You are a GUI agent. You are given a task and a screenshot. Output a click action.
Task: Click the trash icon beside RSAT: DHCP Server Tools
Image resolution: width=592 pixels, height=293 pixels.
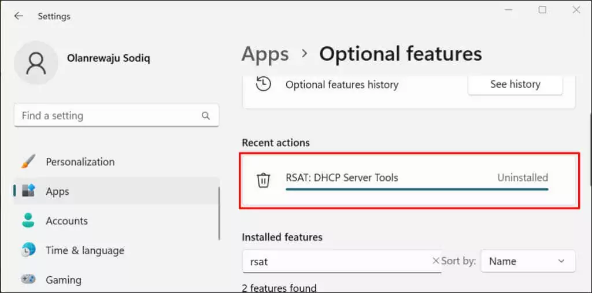pos(263,180)
